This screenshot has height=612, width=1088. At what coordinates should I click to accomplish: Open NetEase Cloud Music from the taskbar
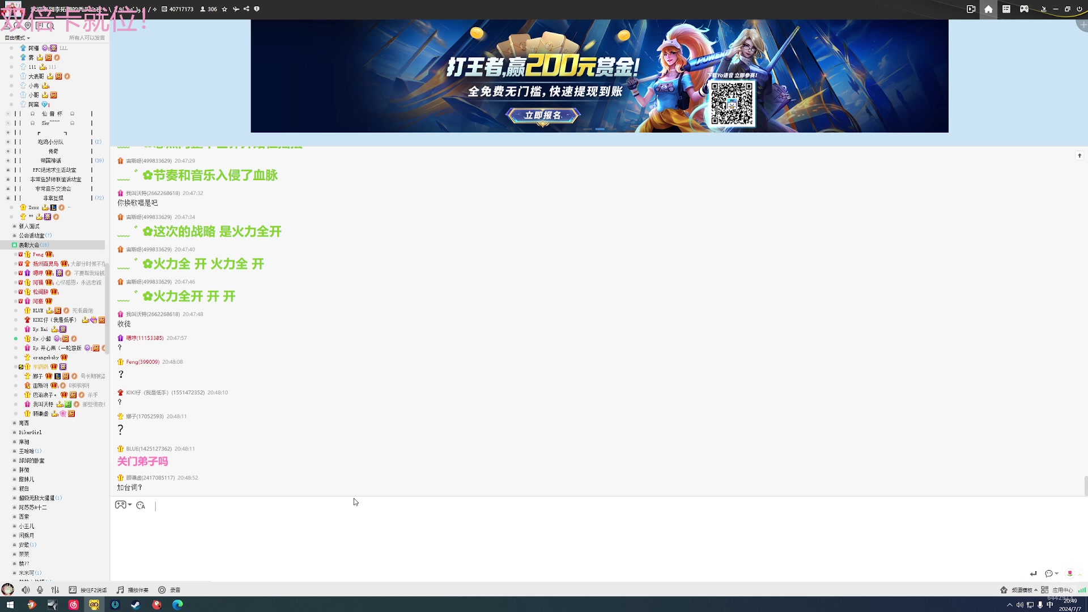[x=73, y=605]
